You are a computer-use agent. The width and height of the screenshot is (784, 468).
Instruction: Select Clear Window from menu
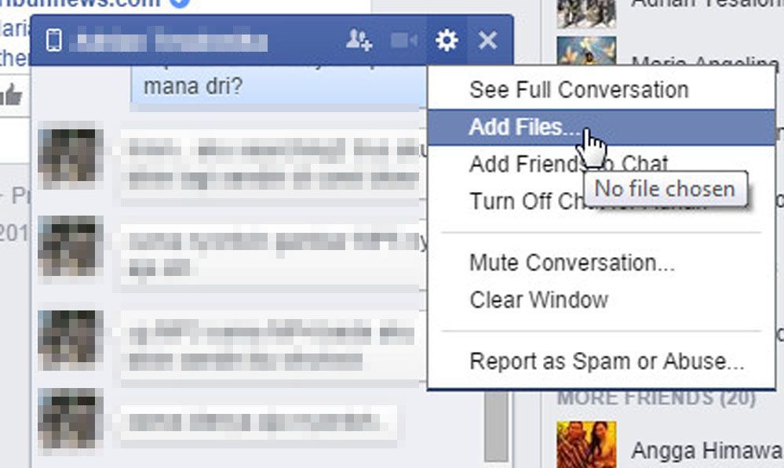(538, 299)
